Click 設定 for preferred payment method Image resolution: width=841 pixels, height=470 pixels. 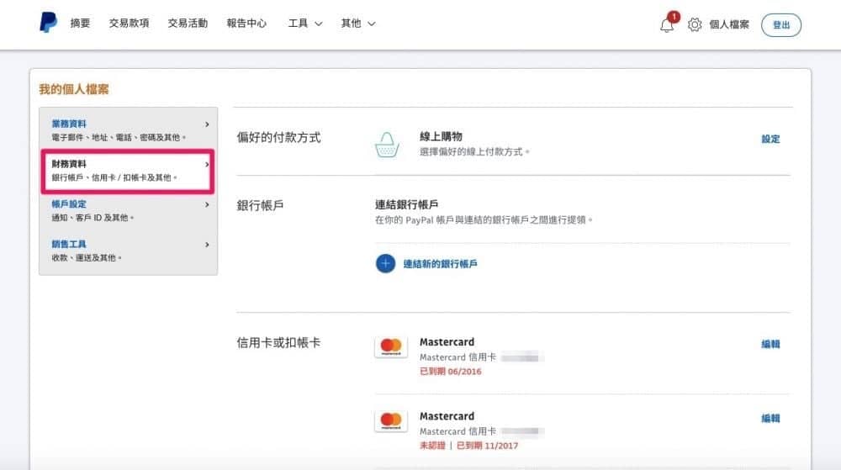[770, 139]
